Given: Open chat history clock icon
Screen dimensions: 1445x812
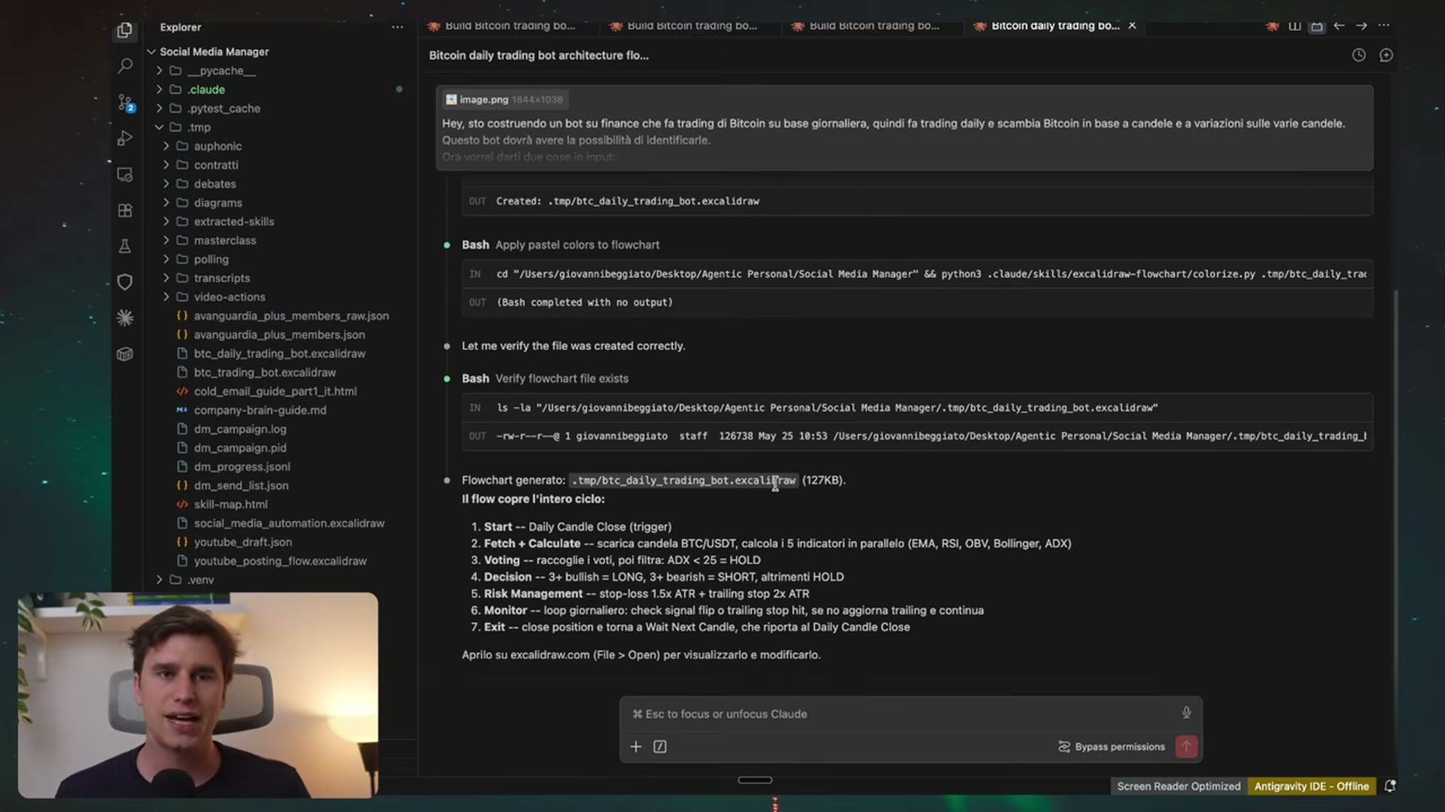Looking at the screenshot, I should click(x=1358, y=55).
